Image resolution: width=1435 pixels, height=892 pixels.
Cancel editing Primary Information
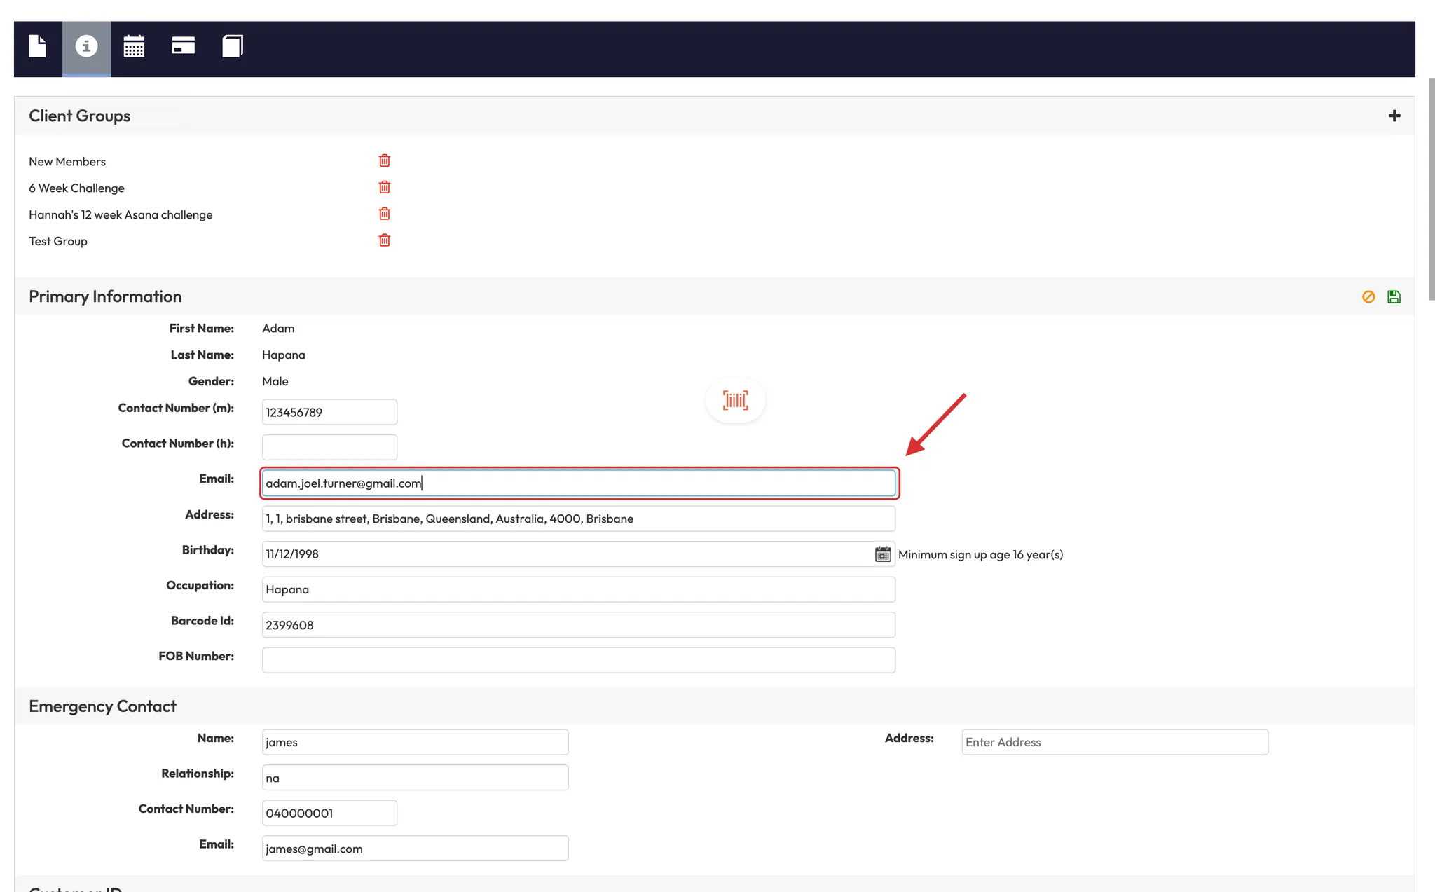1368,296
